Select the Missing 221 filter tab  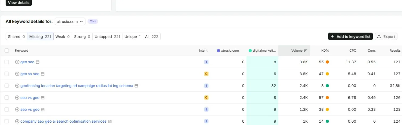point(40,37)
